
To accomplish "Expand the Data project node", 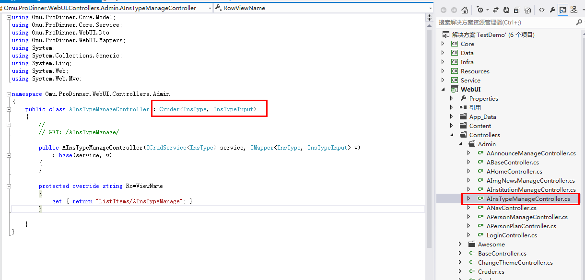I will point(443,53).
